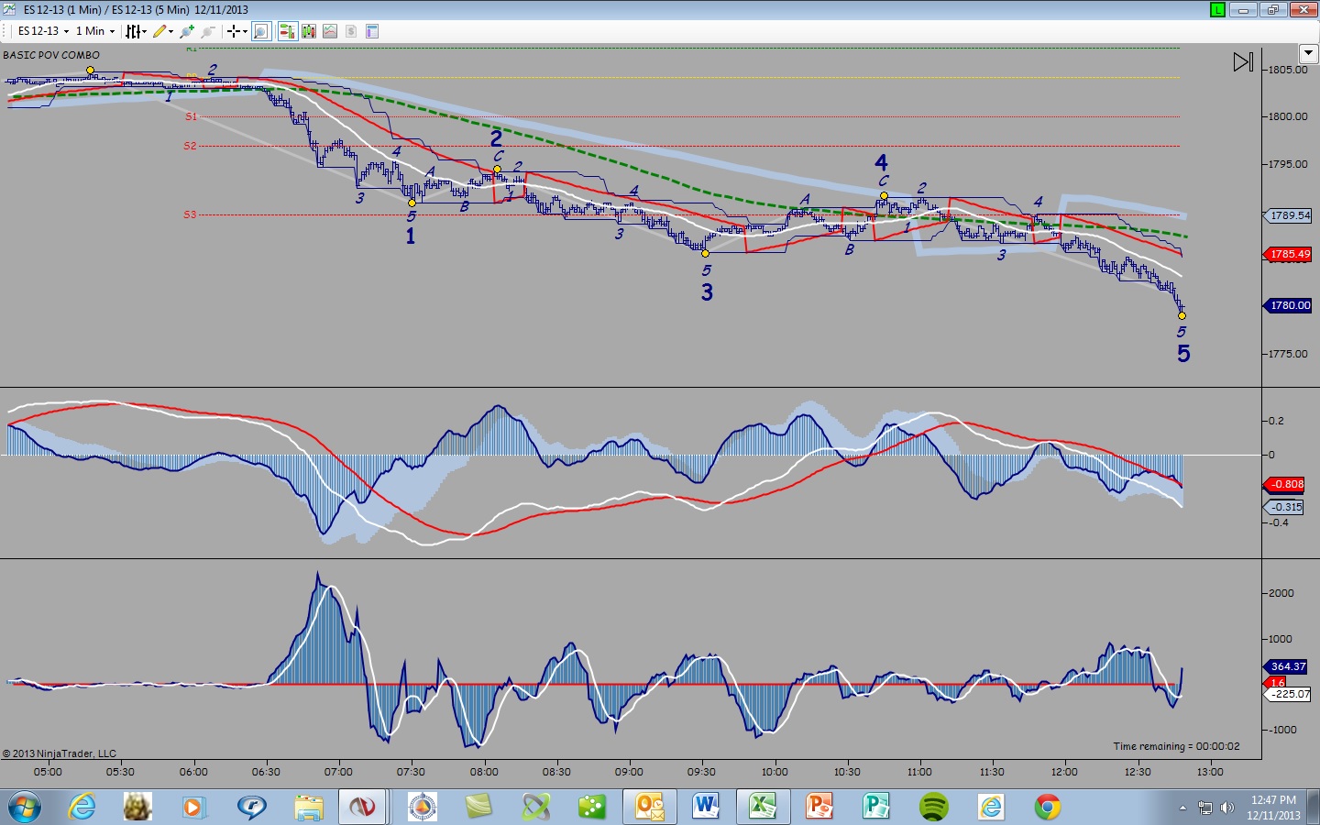Click the grayed dollar Strategies icon

click(351, 31)
